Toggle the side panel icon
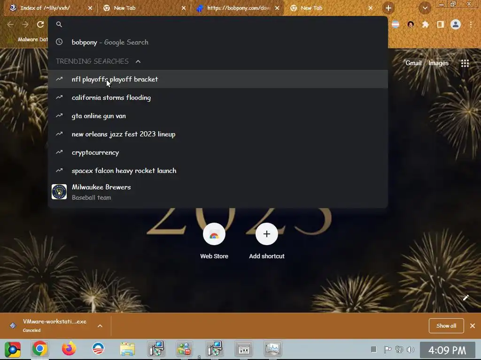This screenshot has width=481, height=360. tap(441, 24)
